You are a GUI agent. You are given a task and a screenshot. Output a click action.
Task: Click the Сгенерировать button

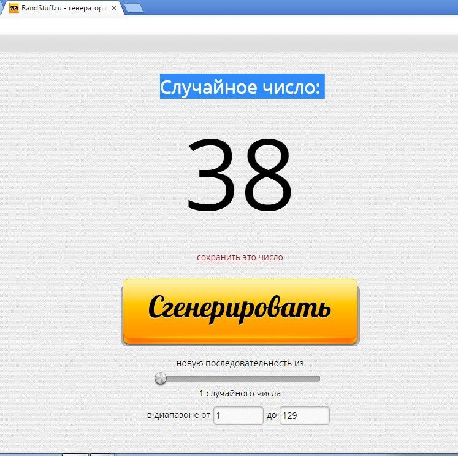240,312
